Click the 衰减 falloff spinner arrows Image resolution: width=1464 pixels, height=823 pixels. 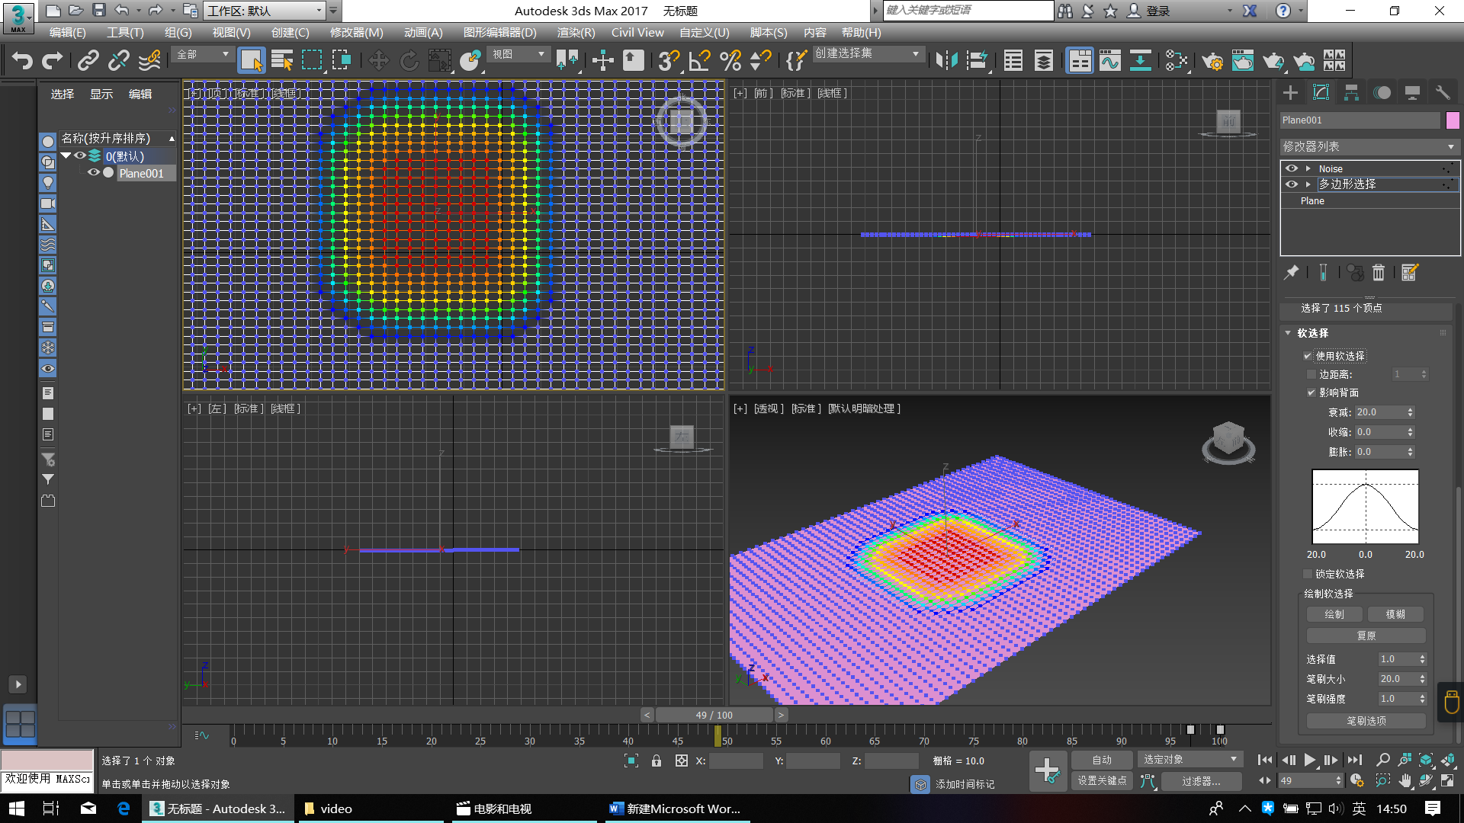click(1410, 412)
